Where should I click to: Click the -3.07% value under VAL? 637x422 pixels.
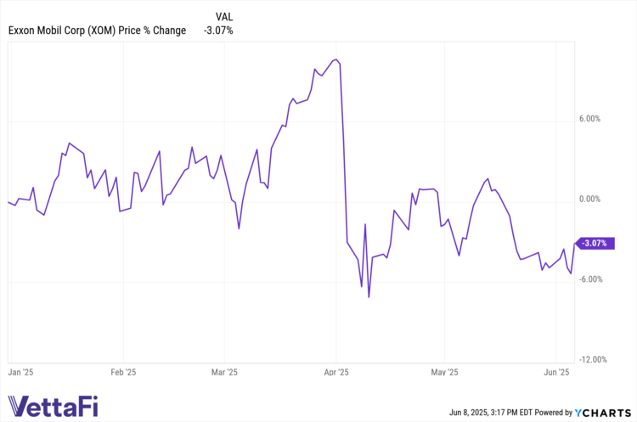point(218,31)
